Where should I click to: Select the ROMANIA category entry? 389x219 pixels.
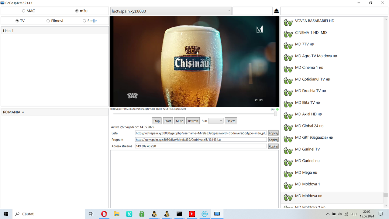tap(55, 112)
